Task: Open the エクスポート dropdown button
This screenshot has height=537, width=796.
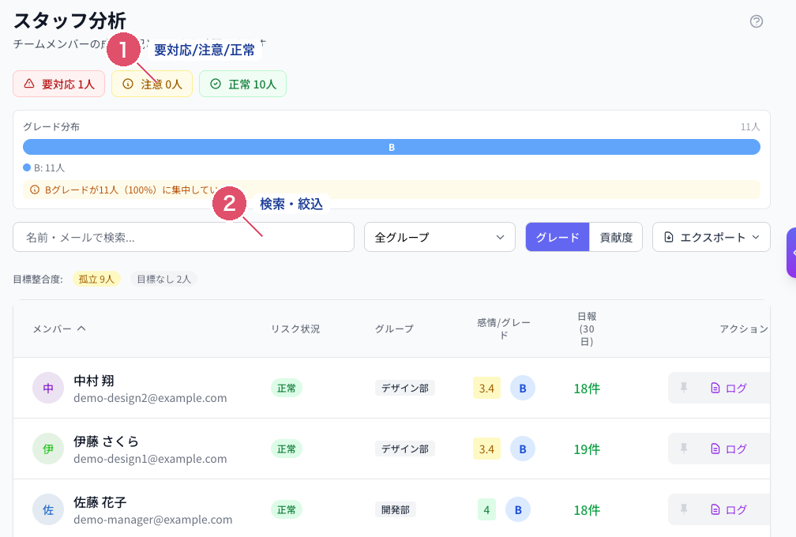Action: [712, 237]
